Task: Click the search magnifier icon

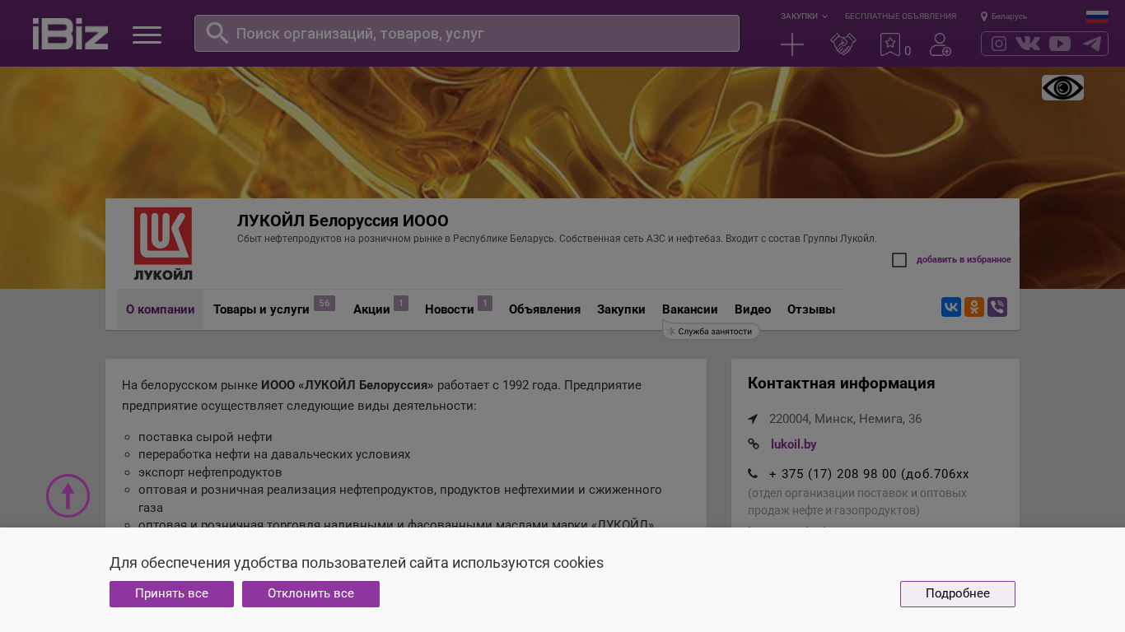Action: click(x=217, y=33)
